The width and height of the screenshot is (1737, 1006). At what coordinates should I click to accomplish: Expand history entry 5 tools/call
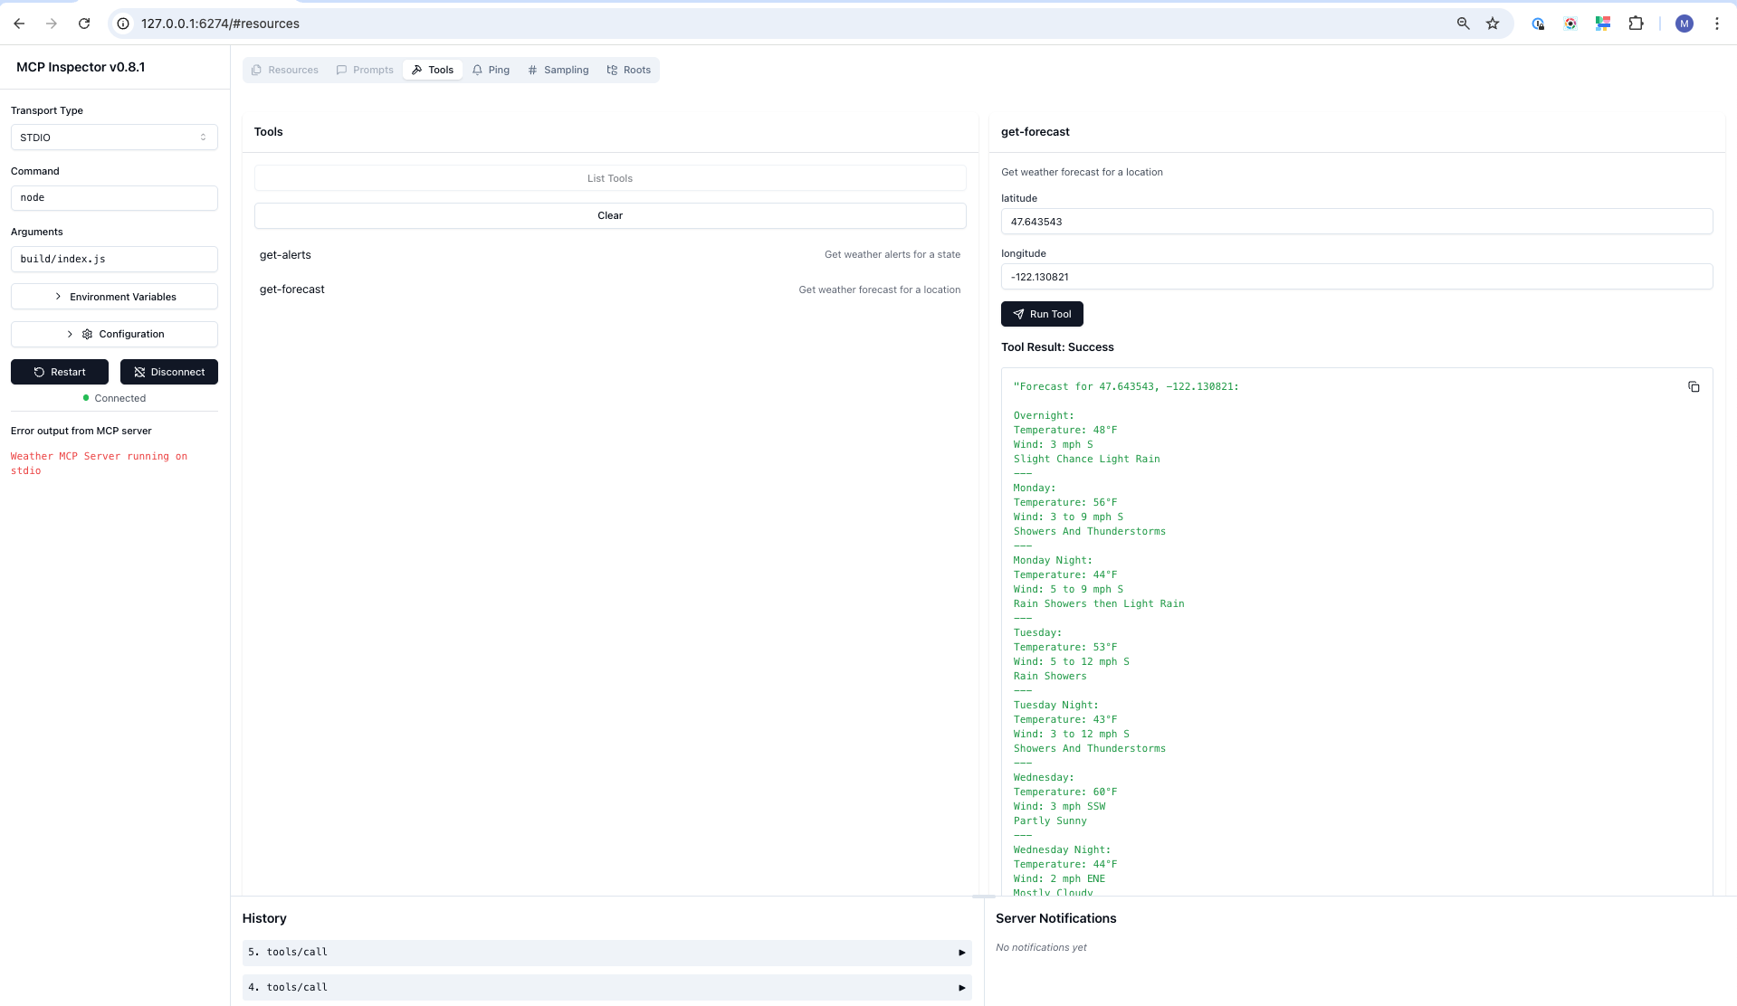(606, 953)
